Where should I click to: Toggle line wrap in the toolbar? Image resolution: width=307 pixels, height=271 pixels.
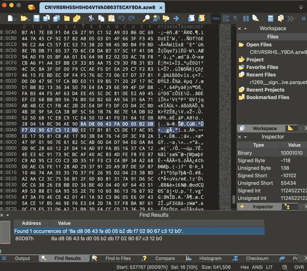coord(226,18)
